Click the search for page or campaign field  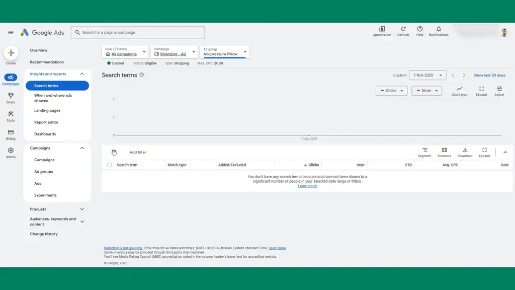pyautogui.click(x=138, y=33)
